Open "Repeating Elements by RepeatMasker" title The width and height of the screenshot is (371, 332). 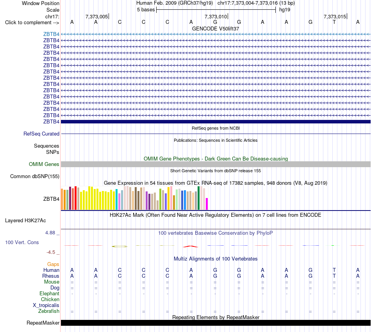(x=216, y=317)
